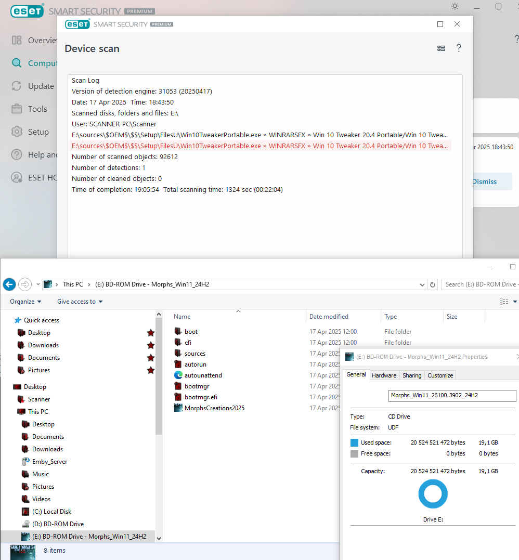Select Quick access in navigation pane
Screen dimensions: 519x560
point(42,320)
